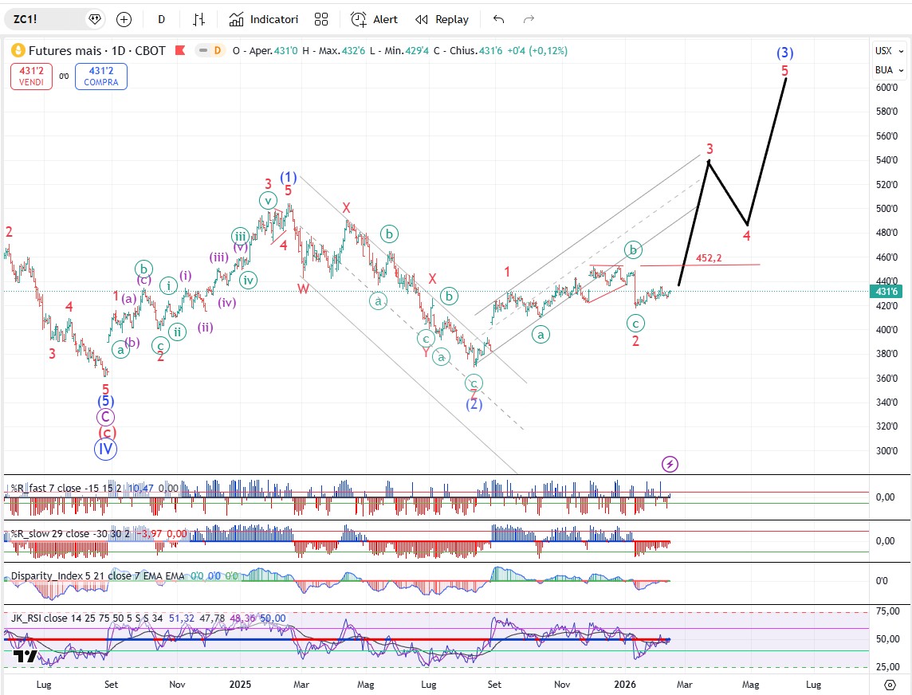Image resolution: width=912 pixels, height=695 pixels.
Task: Open the indicator templates grid icon
Action: (x=321, y=19)
